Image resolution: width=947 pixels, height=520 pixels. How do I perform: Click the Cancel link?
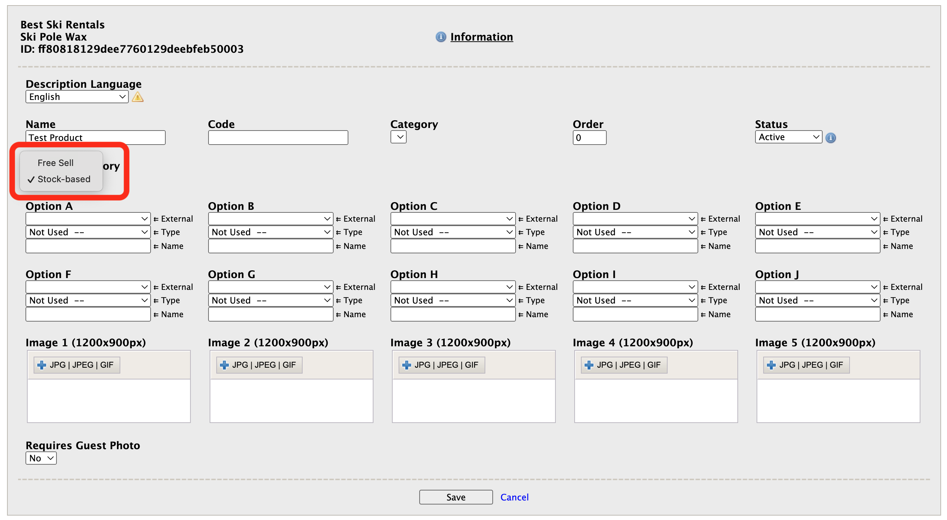514,497
